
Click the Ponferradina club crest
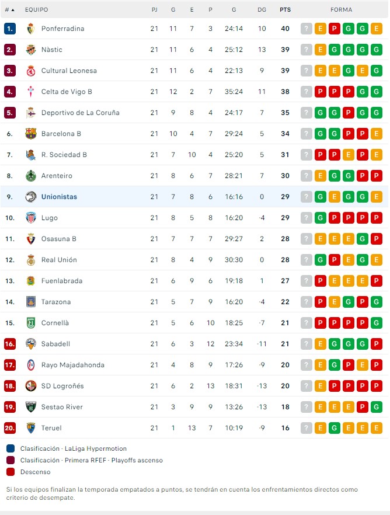coord(31,29)
